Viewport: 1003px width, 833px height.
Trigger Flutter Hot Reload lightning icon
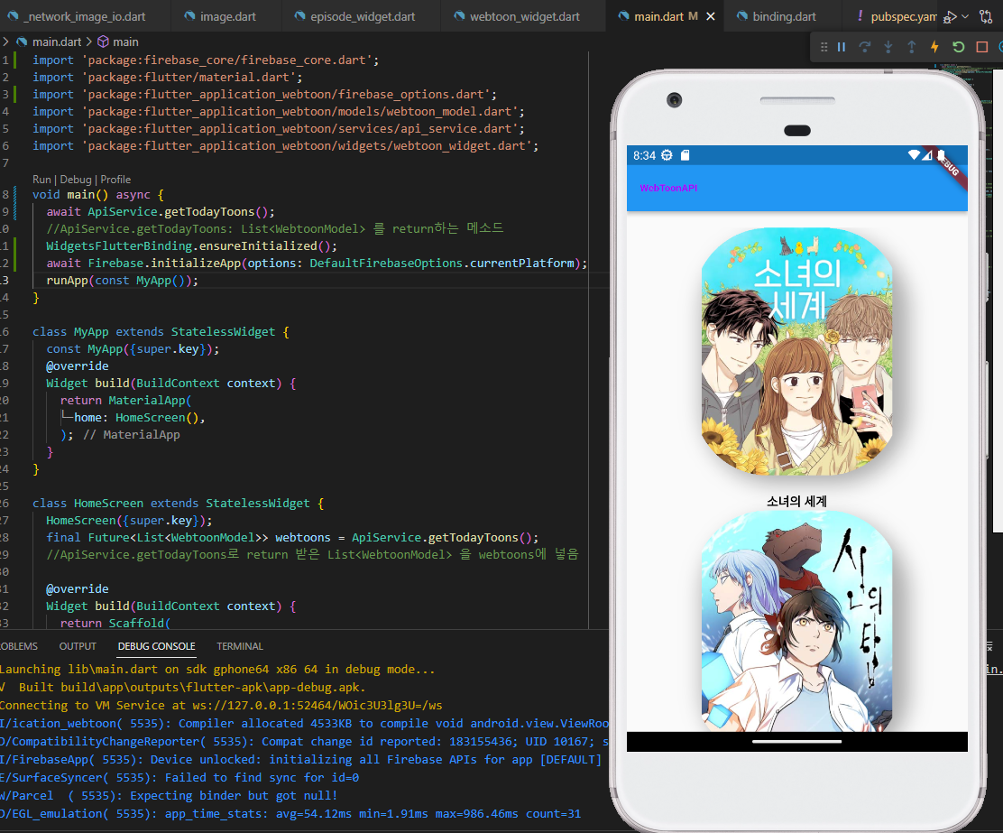(934, 47)
